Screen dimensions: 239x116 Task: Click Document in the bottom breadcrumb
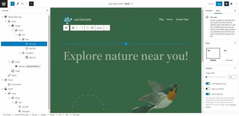coord(7,115)
